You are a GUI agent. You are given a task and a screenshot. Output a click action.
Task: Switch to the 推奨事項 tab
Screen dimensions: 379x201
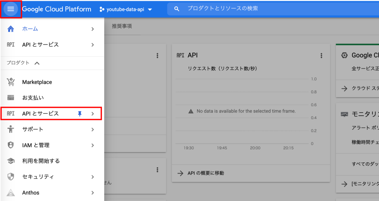coord(122,26)
